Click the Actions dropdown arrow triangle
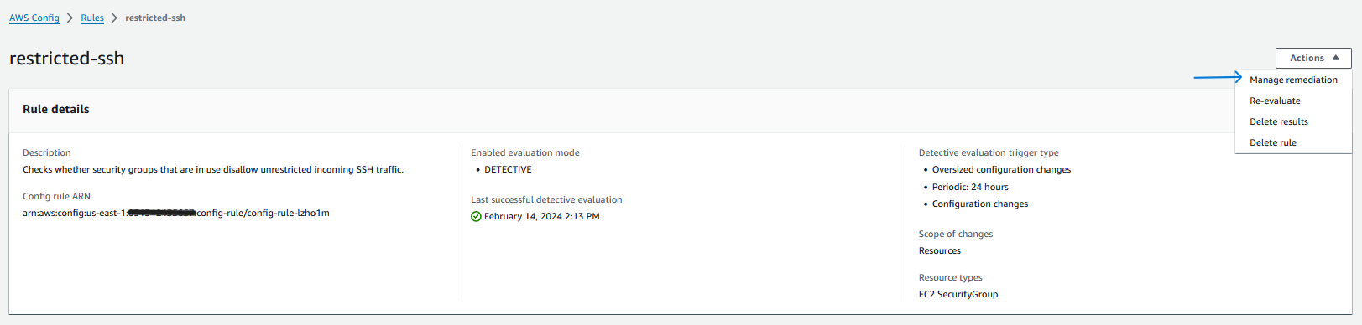1362x325 pixels. [x=1335, y=58]
